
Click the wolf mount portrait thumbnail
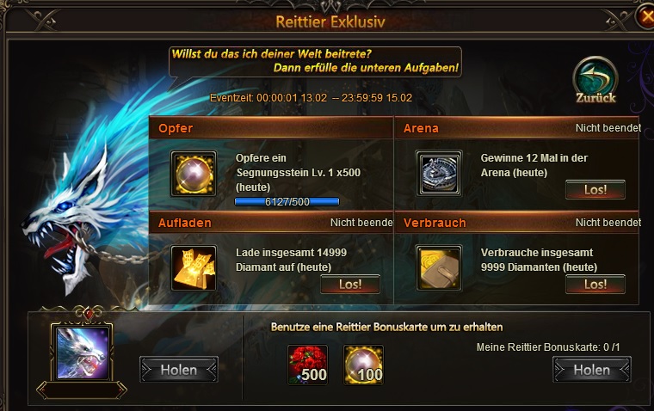(82, 353)
